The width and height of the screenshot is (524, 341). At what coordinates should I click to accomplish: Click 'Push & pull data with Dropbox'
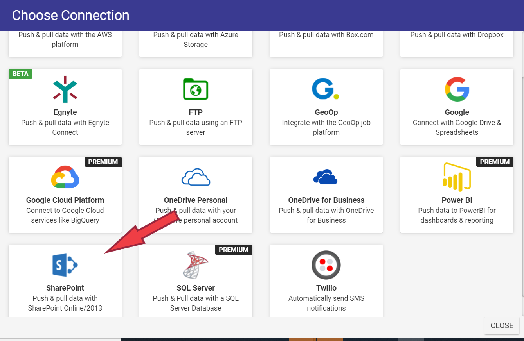pos(457,35)
